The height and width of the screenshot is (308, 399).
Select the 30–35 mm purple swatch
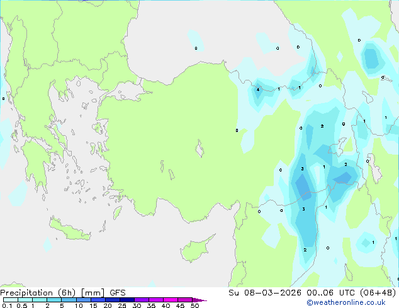coord(141,300)
